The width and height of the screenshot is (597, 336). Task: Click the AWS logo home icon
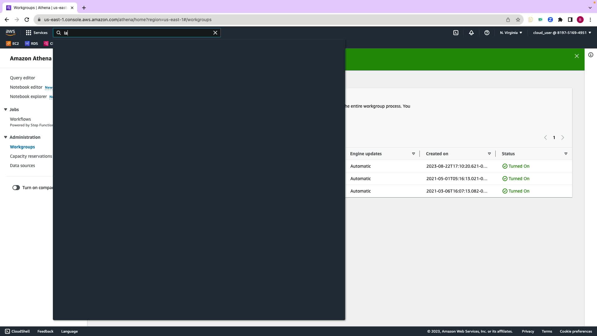10,32
